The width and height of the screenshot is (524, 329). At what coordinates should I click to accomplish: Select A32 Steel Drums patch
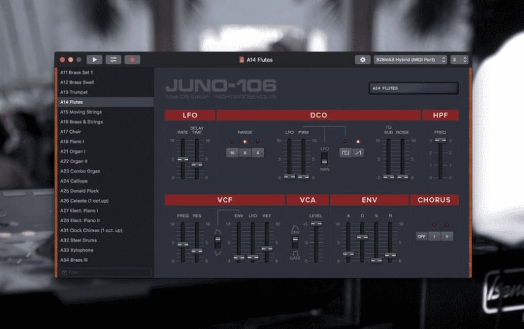105,240
